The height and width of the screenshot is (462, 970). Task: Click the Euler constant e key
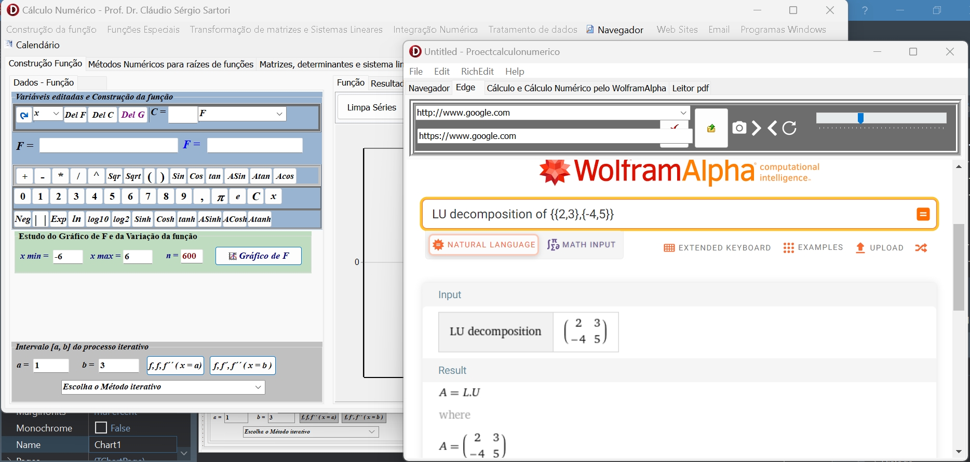click(x=238, y=197)
